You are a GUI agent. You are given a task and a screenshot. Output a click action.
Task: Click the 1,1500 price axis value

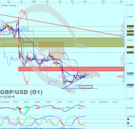pos(130,98)
